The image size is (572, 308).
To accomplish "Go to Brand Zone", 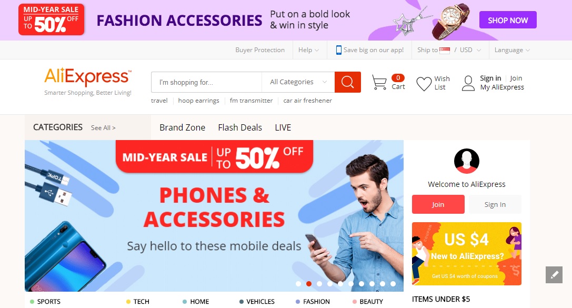I will click(x=183, y=127).
